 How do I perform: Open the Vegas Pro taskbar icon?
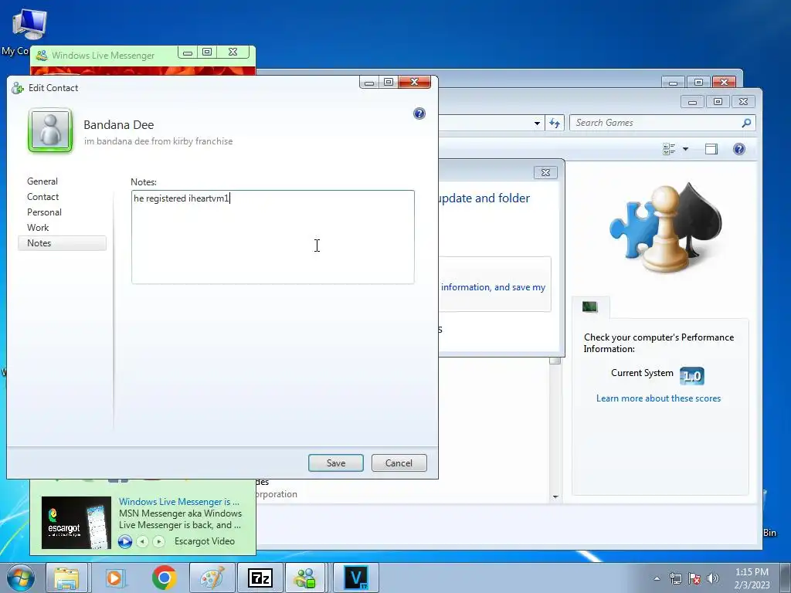(x=355, y=578)
